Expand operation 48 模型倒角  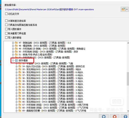13,46
